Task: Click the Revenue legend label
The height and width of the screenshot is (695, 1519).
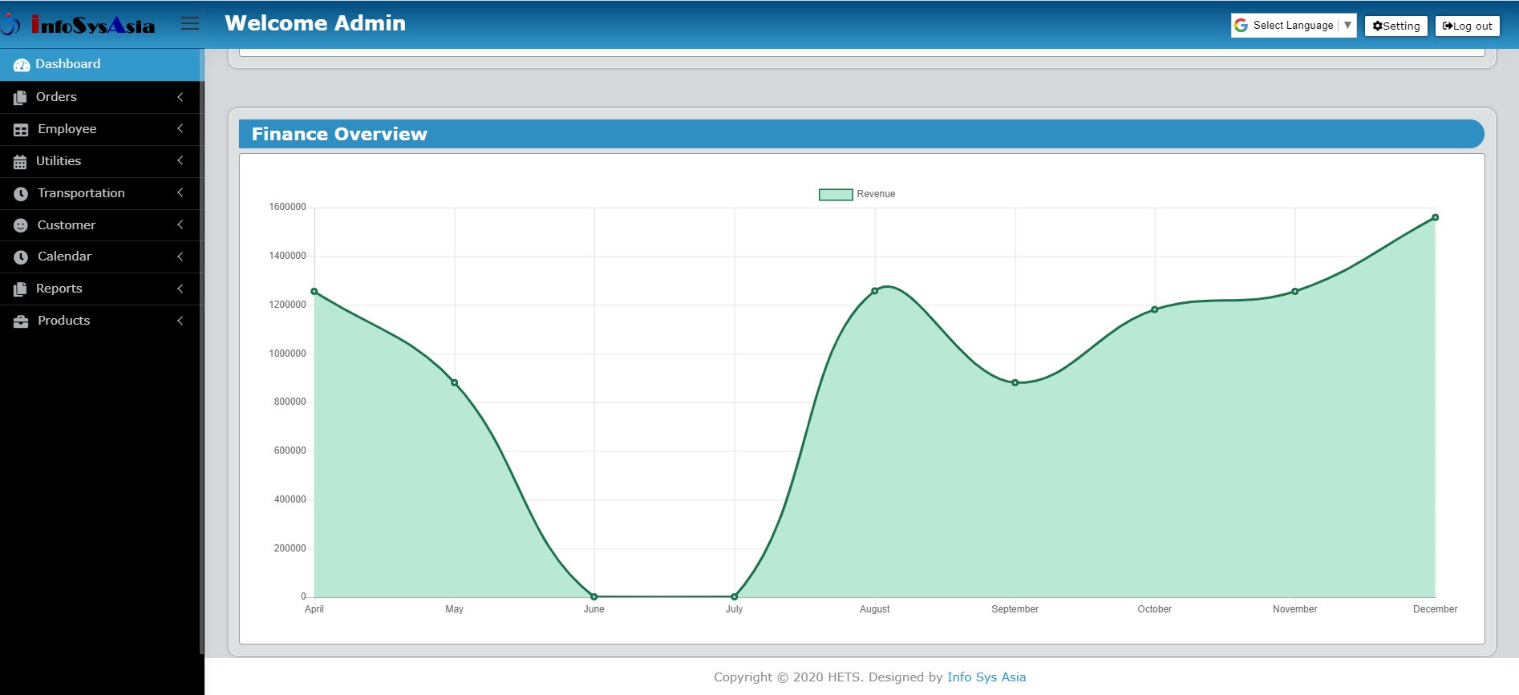Action: [876, 194]
